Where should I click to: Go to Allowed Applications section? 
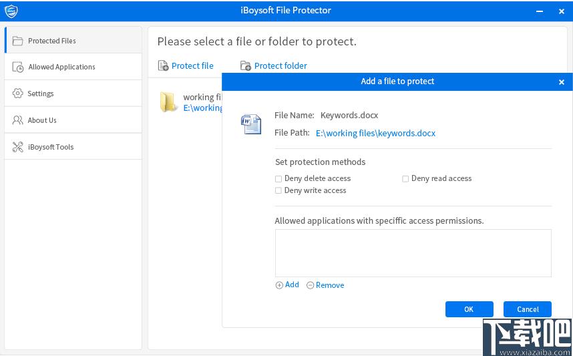[x=73, y=67]
